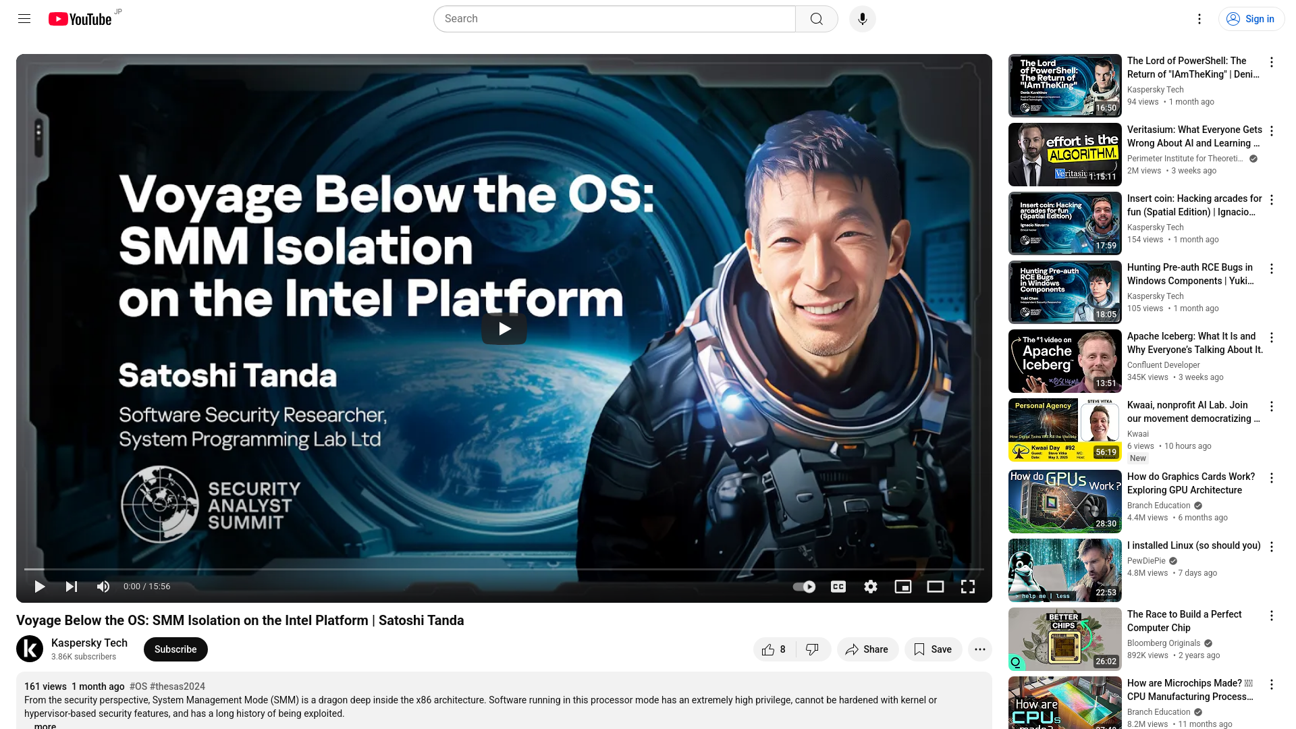This screenshot has width=1296, height=729.
Task: Click in the Search input field
Action: (614, 19)
